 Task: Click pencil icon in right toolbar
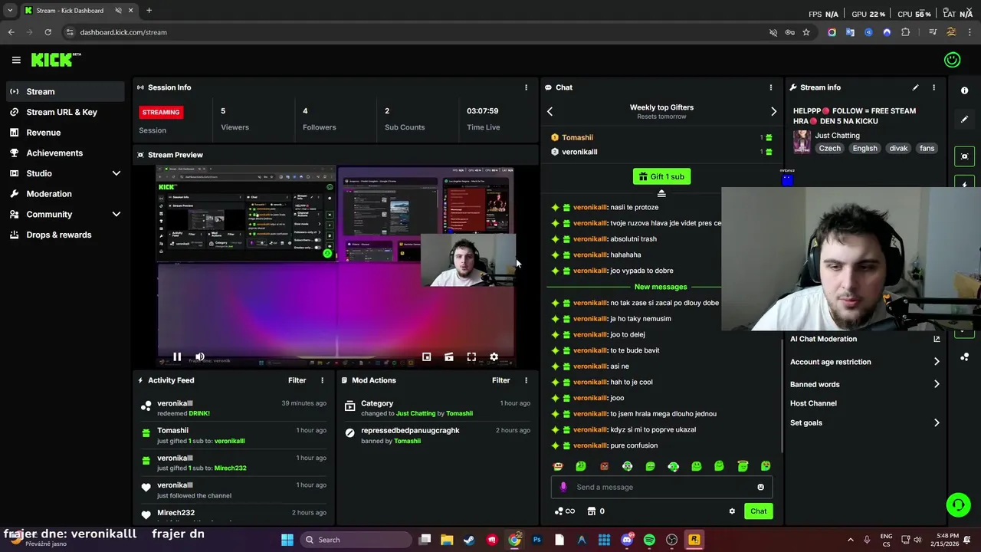pyautogui.click(x=964, y=120)
